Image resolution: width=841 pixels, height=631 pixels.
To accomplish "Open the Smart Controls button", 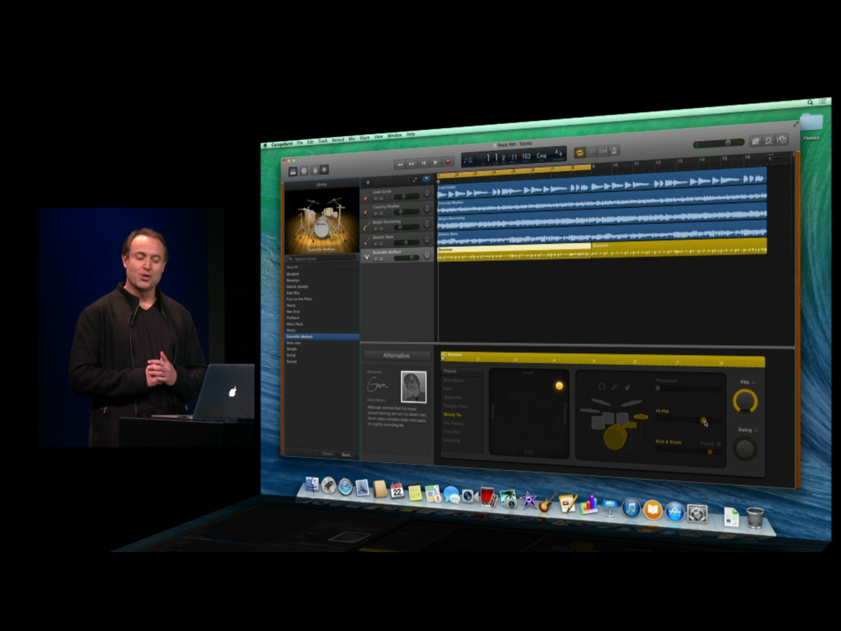I will (315, 170).
